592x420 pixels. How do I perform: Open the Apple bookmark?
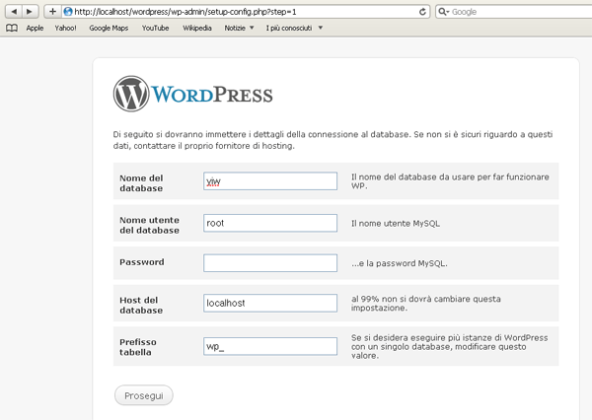[35, 28]
